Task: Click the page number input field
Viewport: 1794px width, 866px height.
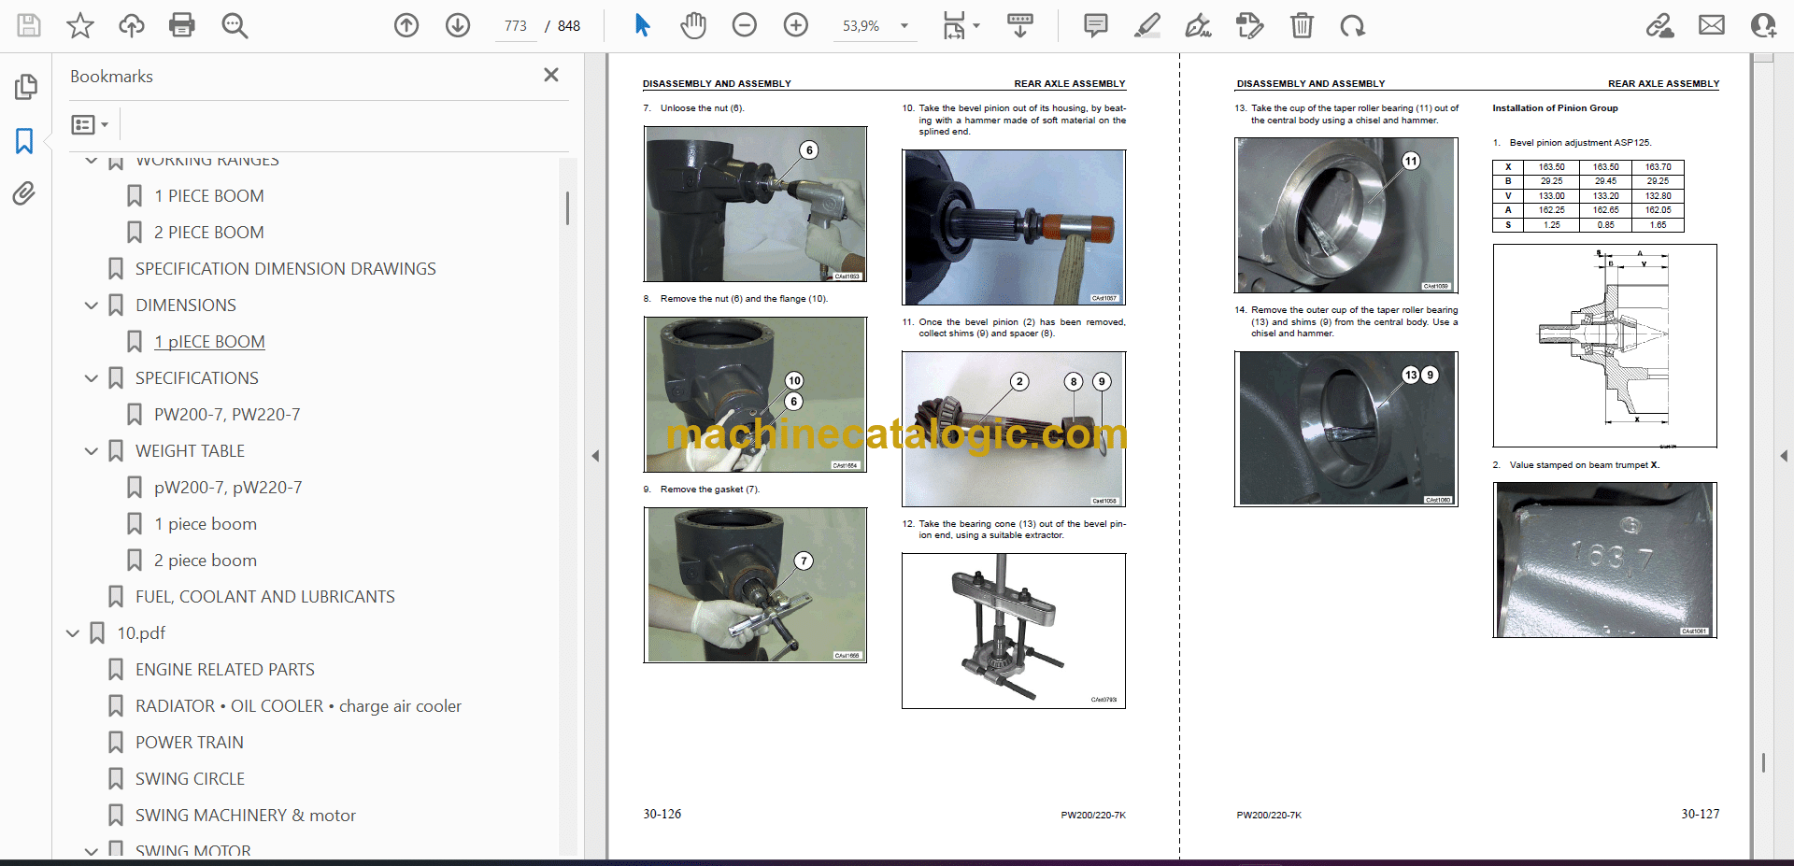Action: (x=516, y=26)
